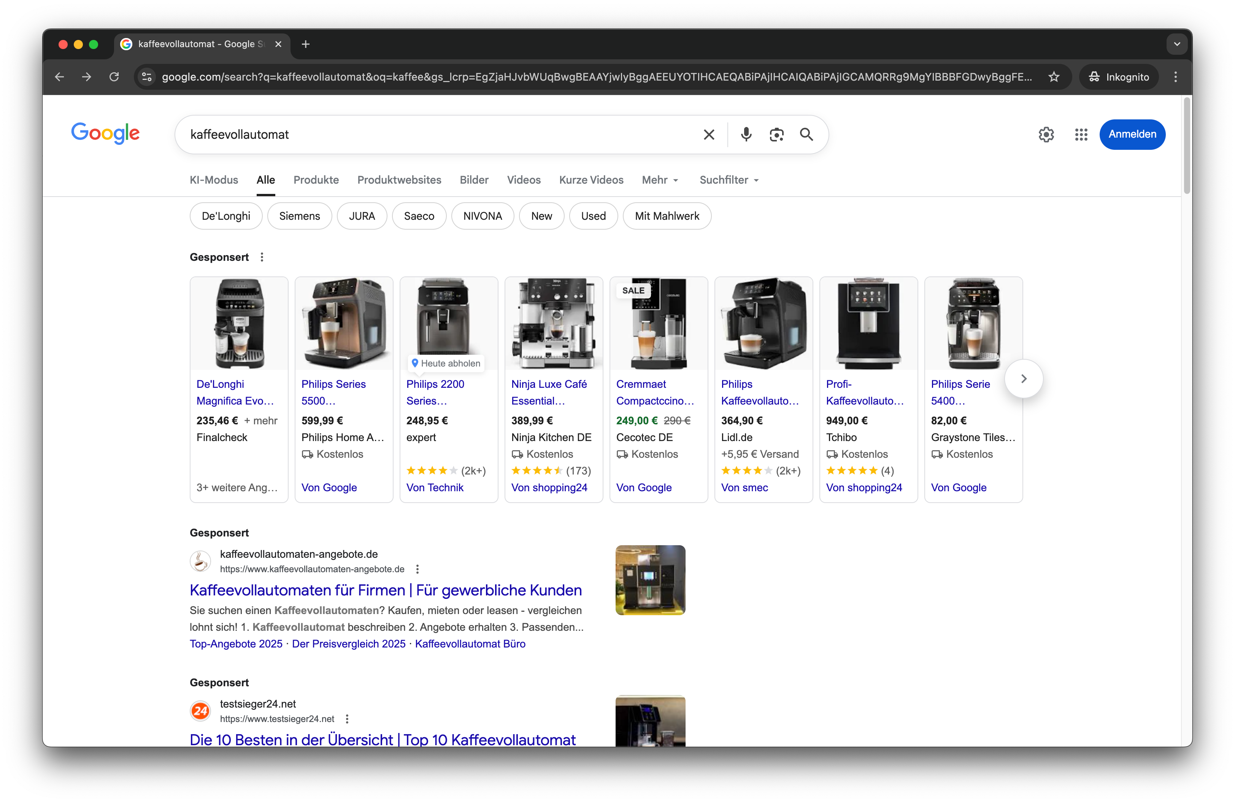Toggle the Mit Mahlwerk filter chip
This screenshot has width=1235, height=803.
point(667,216)
